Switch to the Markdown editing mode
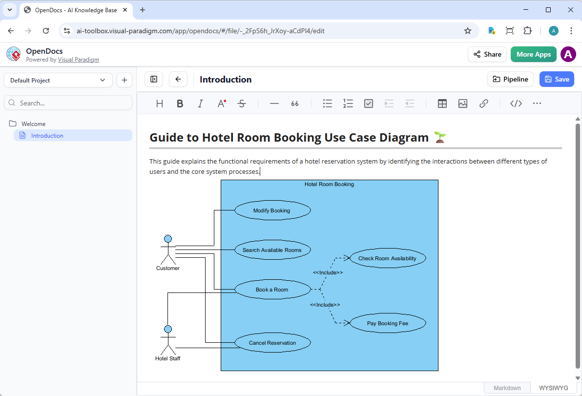Image resolution: width=582 pixels, height=396 pixels. (507, 387)
